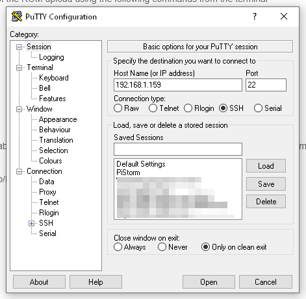The image size is (306, 299).
Task: Click the Port input field
Action: coord(266,85)
